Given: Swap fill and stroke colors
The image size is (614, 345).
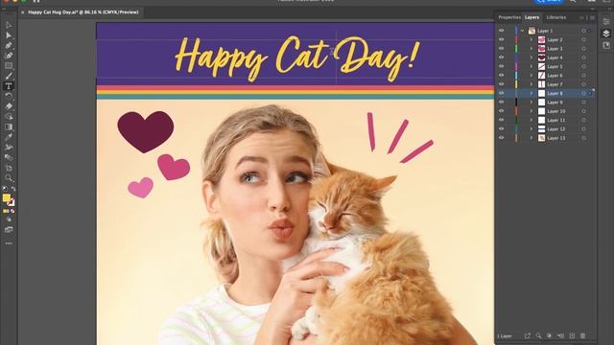Looking at the screenshot, I should coord(13,189).
